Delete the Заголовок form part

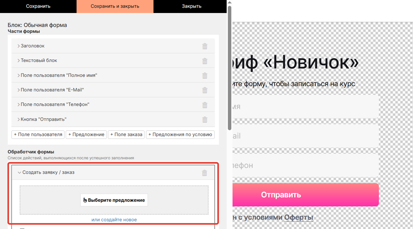[x=205, y=46]
